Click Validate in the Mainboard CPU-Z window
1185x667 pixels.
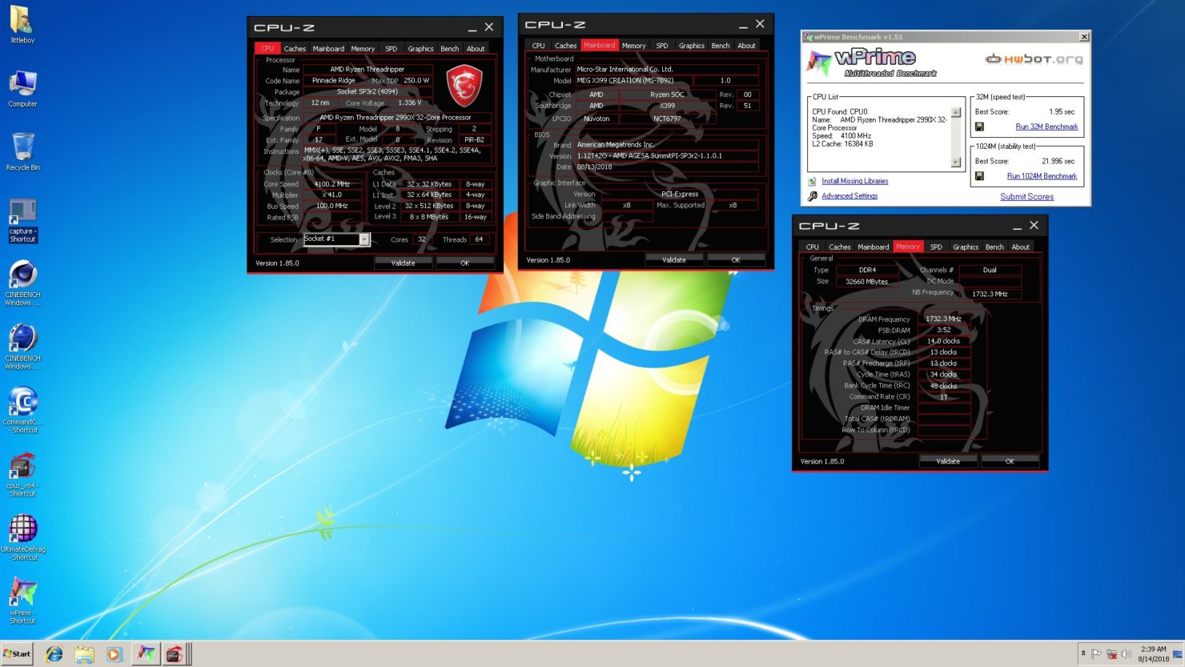pyautogui.click(x=674, y=259)
